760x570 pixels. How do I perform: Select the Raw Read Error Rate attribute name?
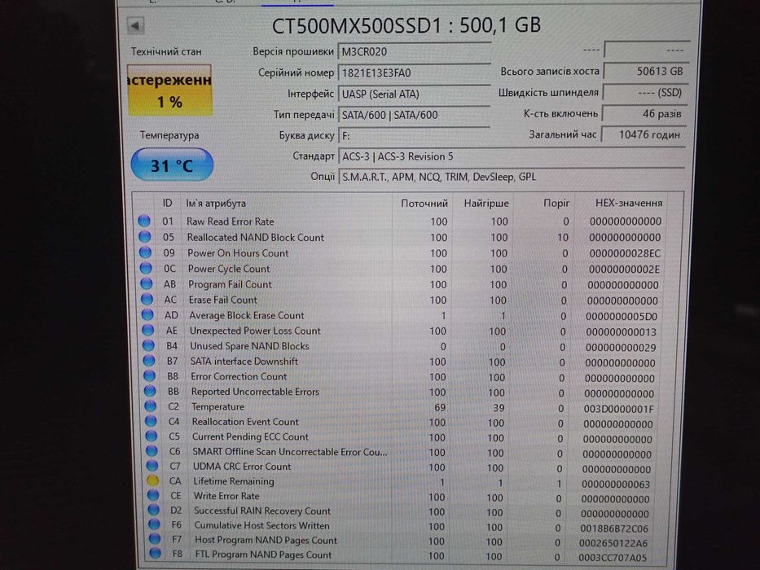[231, 221]
